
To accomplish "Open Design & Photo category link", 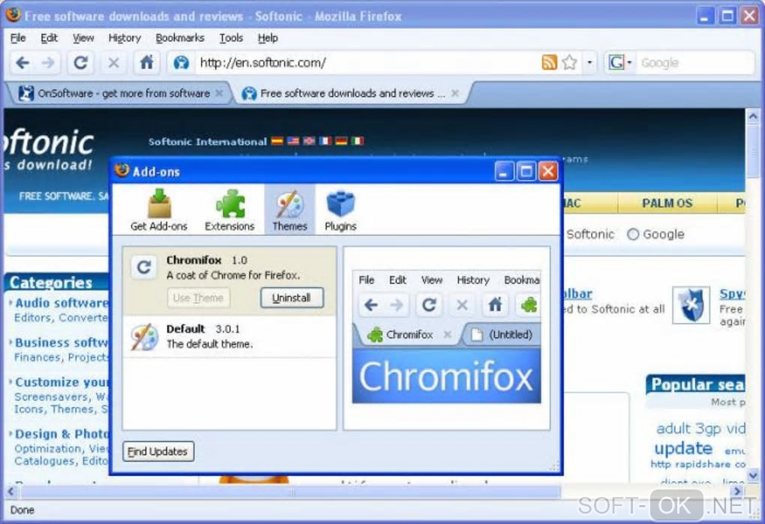I will pyautogui.click(x=61, y=434).
